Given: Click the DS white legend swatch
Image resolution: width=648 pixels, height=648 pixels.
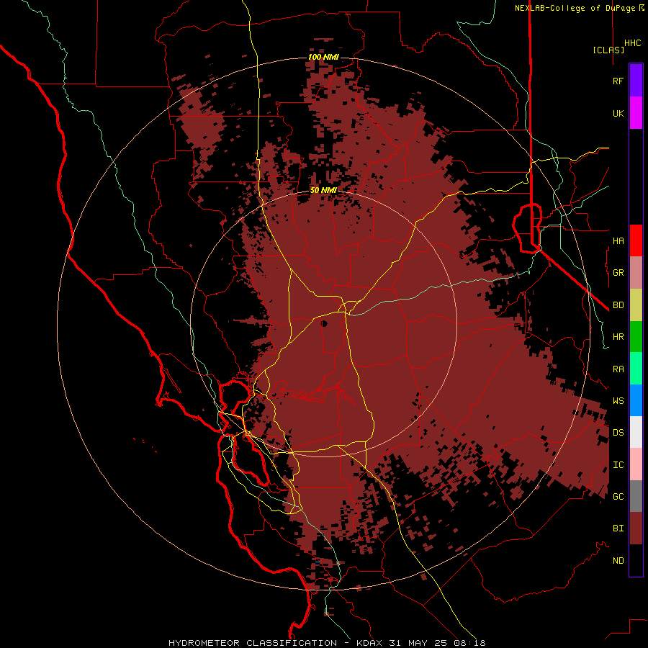Looking at the screenshot, I should [x=636, y=432].
